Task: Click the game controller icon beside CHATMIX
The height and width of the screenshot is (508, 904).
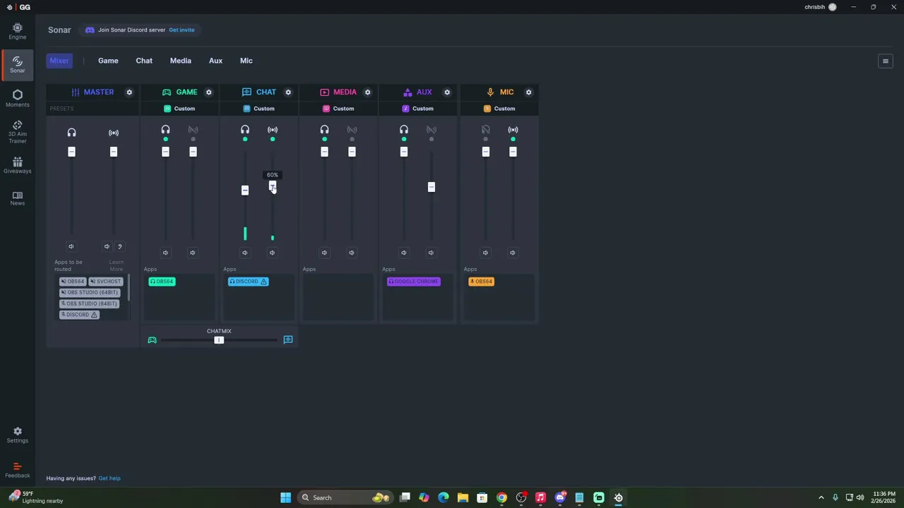Action: point(152,340)
